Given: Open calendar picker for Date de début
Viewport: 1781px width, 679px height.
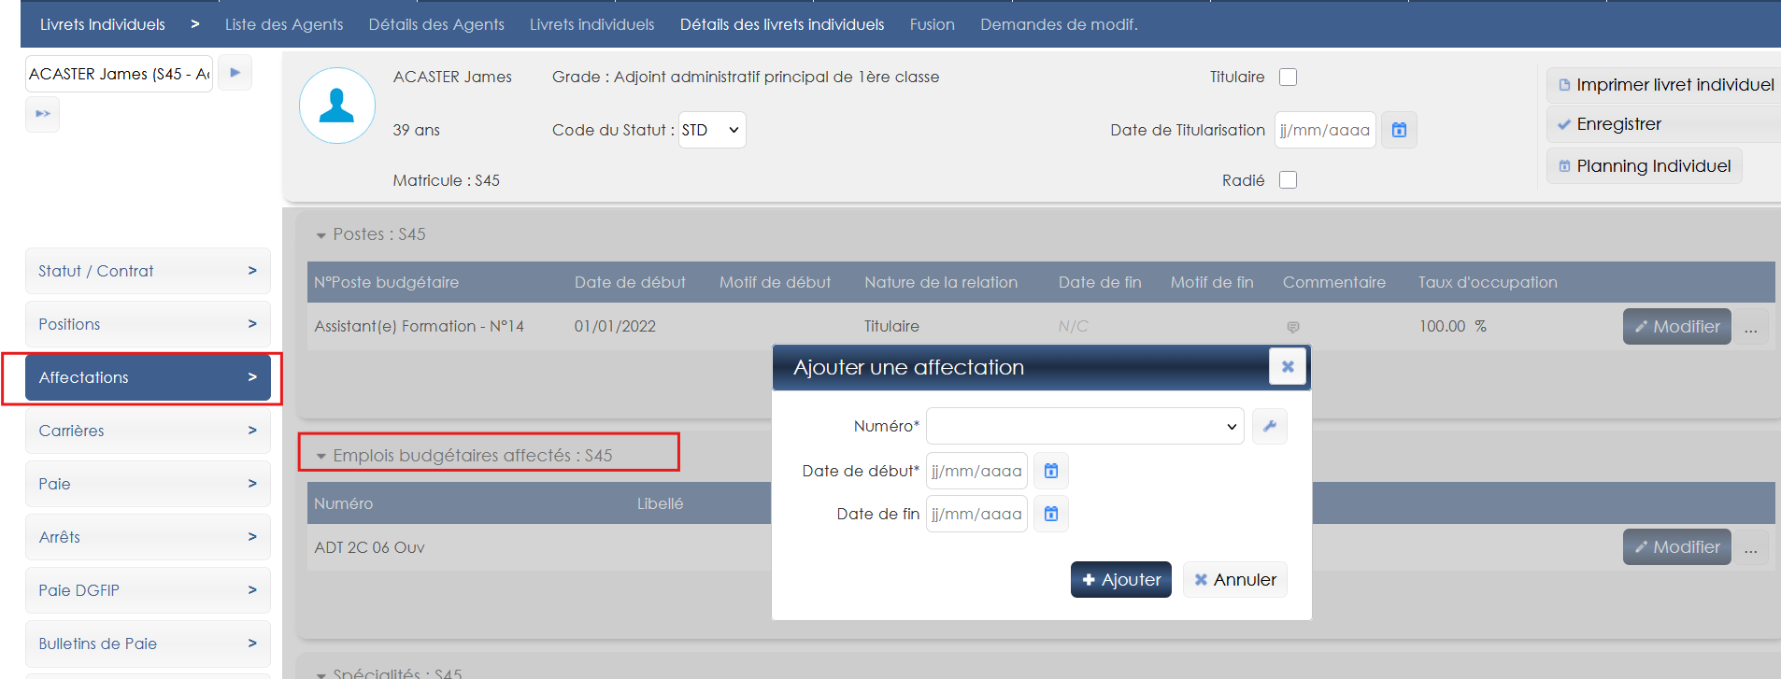Looking at the screenshot, I should pos(1050,471).
